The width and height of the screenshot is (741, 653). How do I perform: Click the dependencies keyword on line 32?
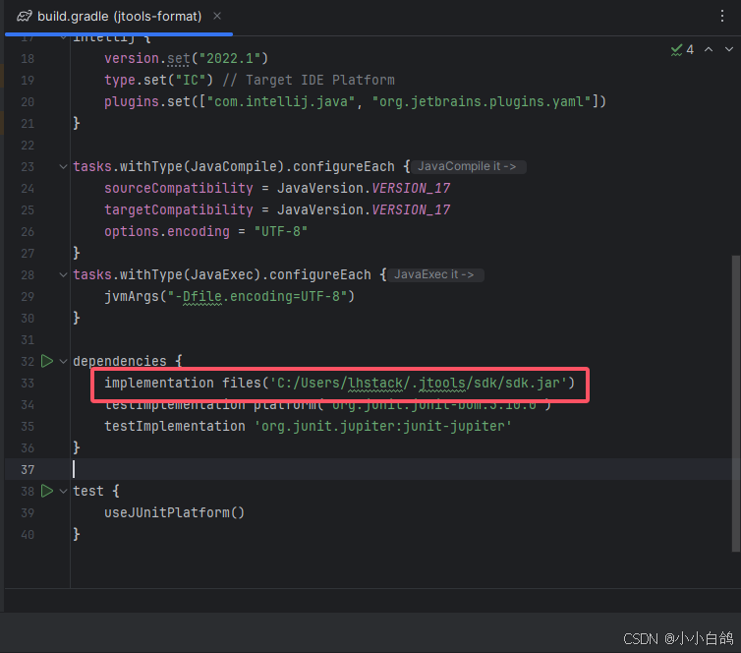[120, 361]
